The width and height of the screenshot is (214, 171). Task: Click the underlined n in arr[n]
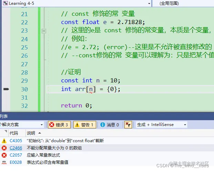[x=91, y=90]
